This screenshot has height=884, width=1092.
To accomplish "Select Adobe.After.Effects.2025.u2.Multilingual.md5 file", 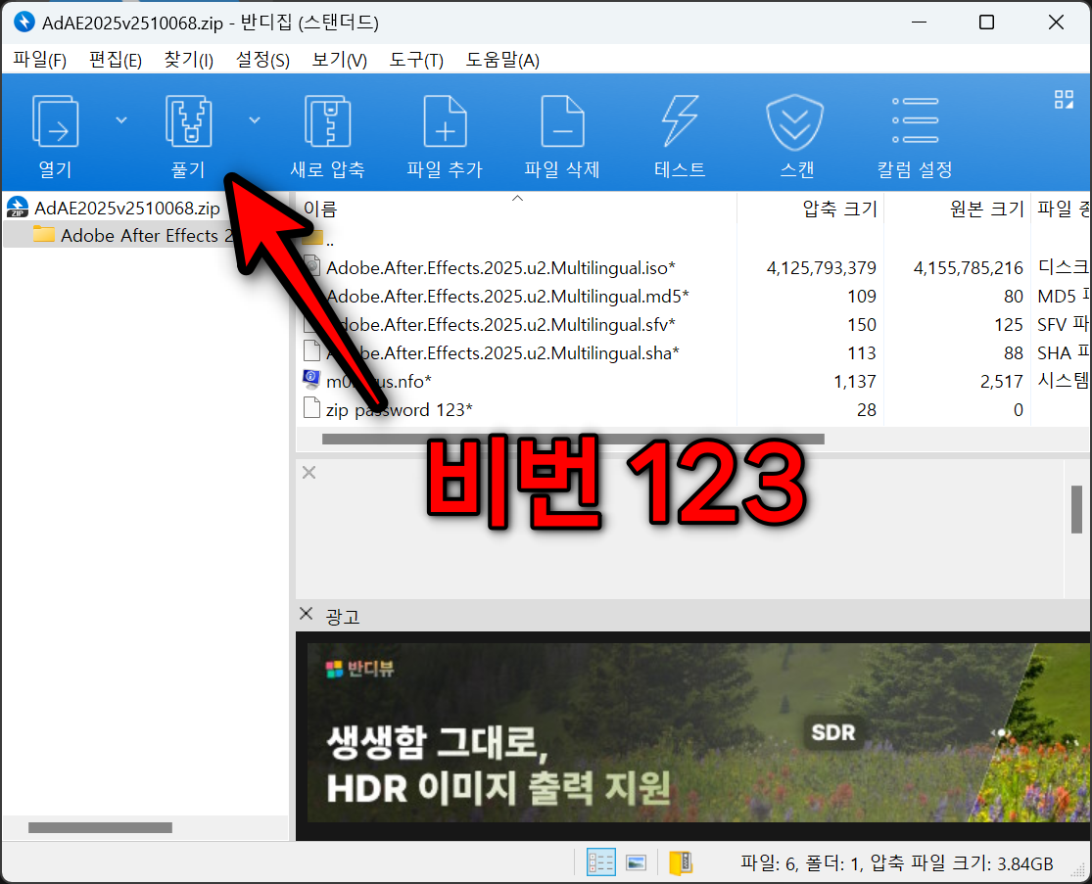I will pyautogui.click(x=507, y=297).
